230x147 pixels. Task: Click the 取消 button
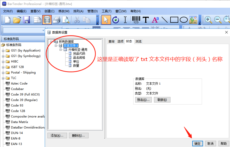(210, 143)
